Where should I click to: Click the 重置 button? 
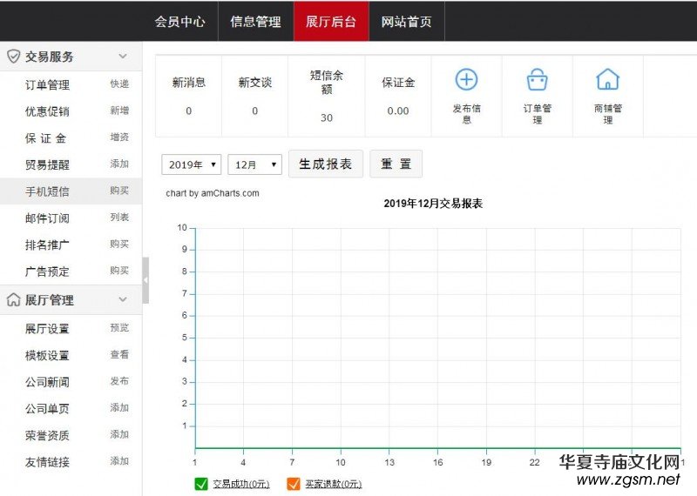(x=396, y=164)
